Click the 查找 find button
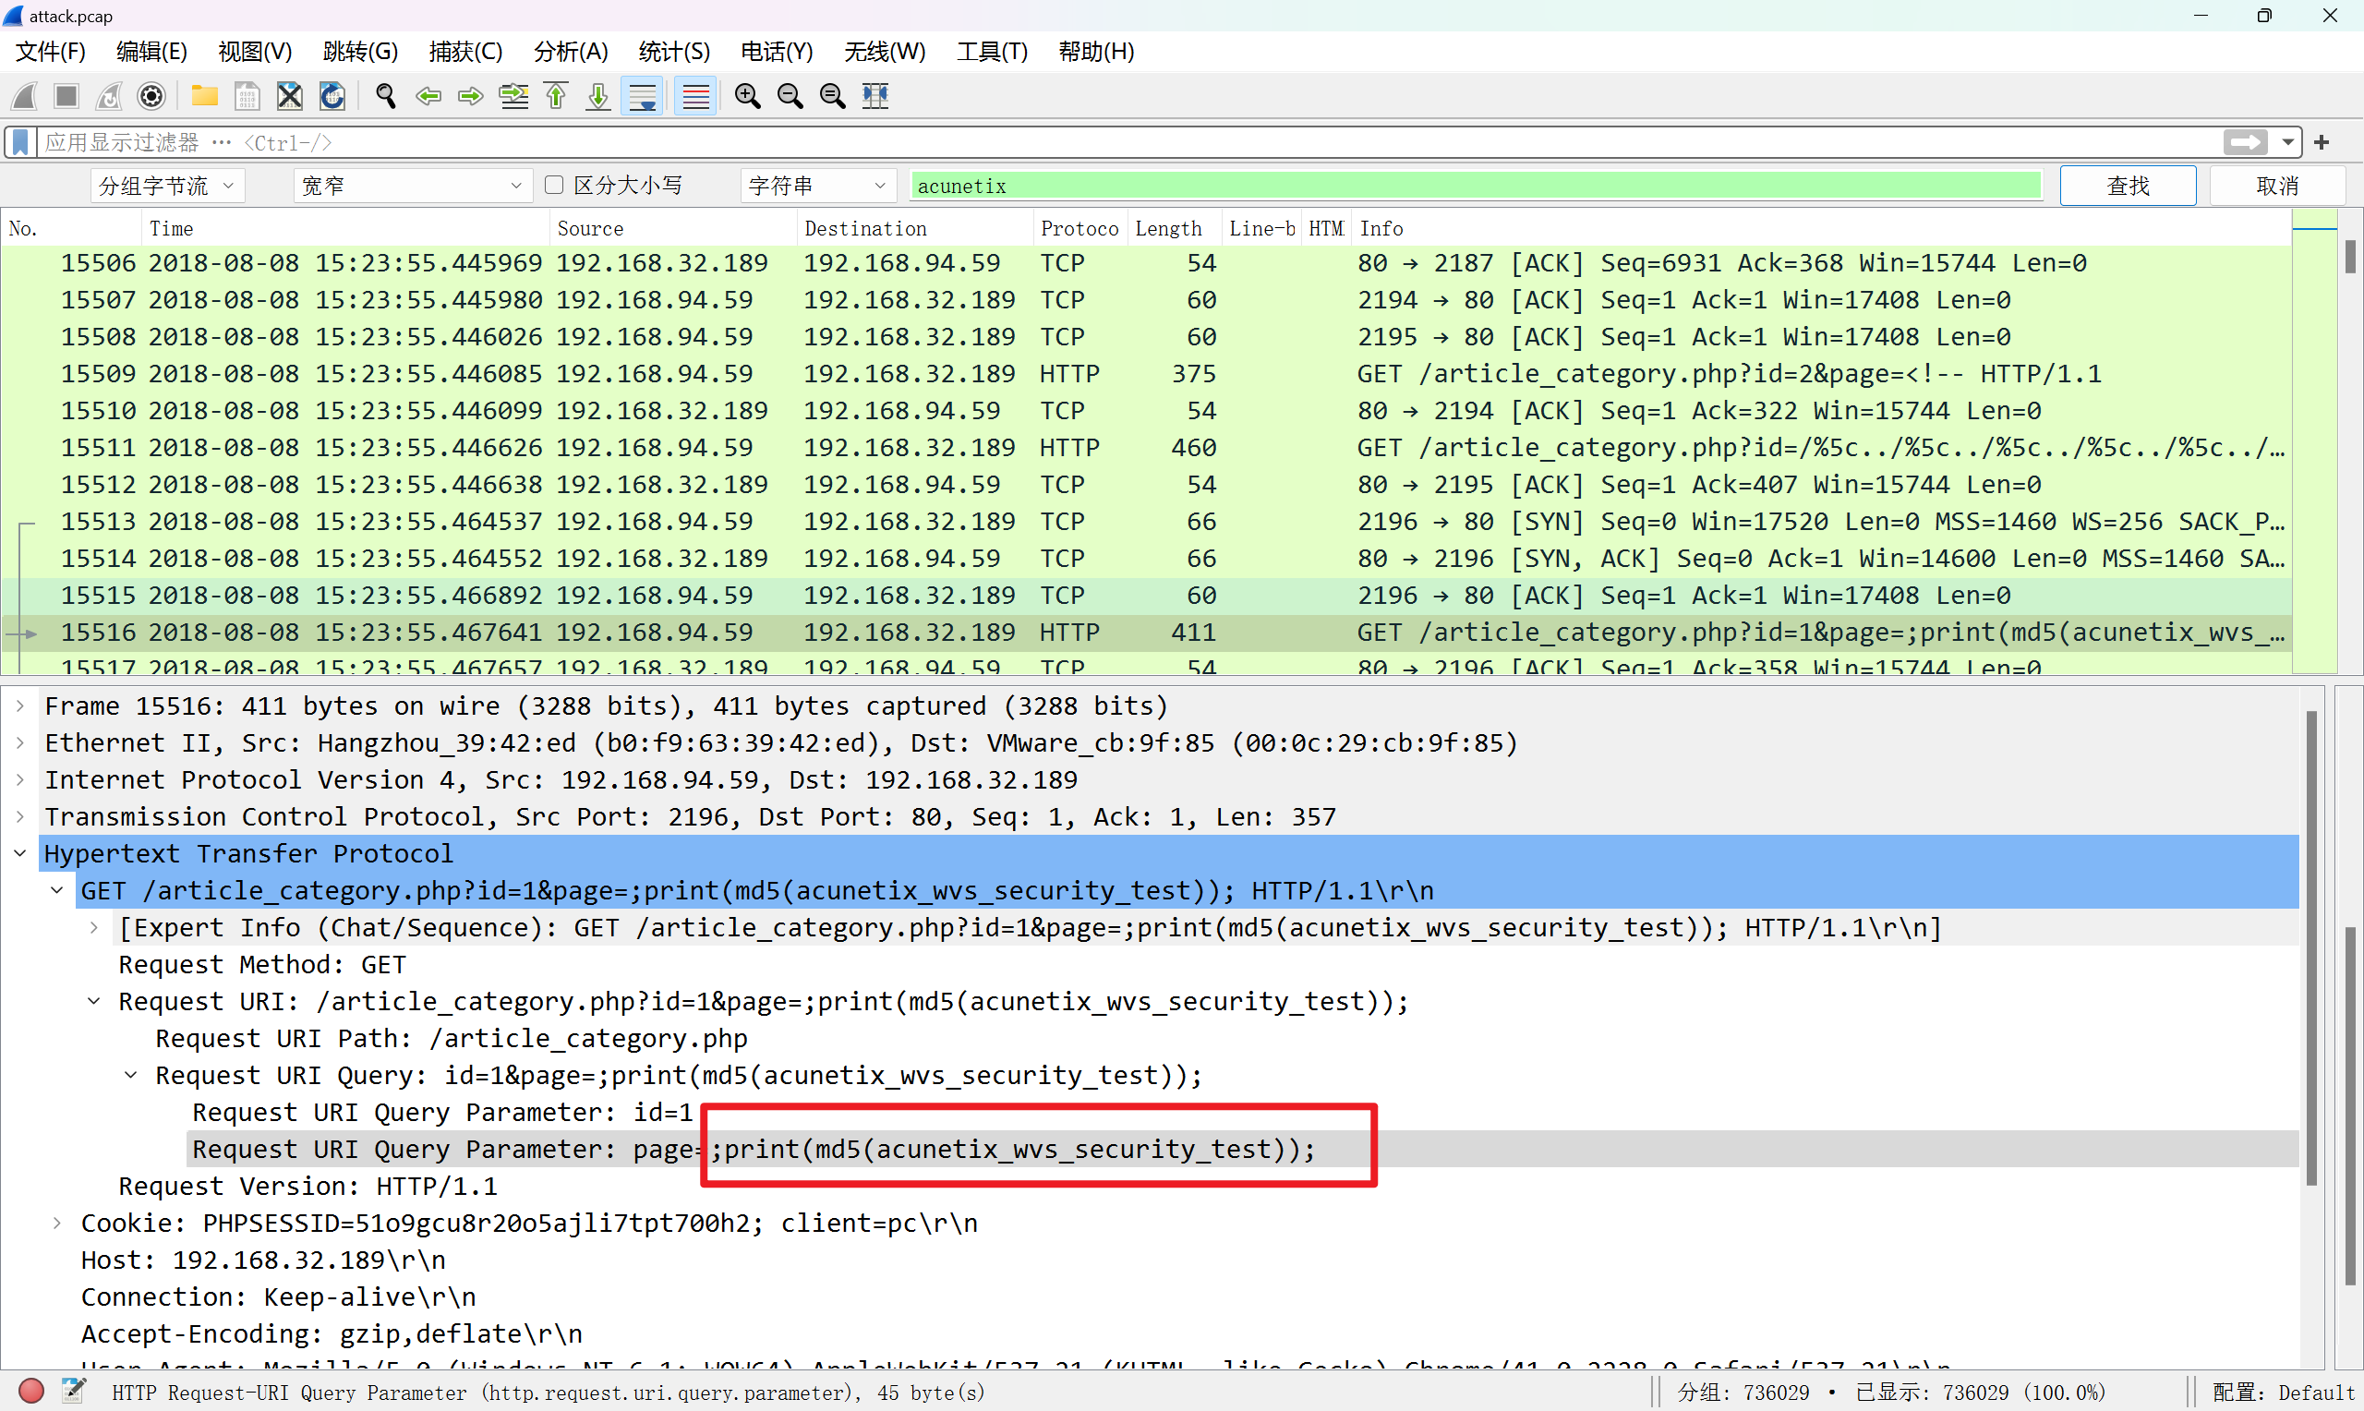2364x1411 pixels. tap(2128, 186)
